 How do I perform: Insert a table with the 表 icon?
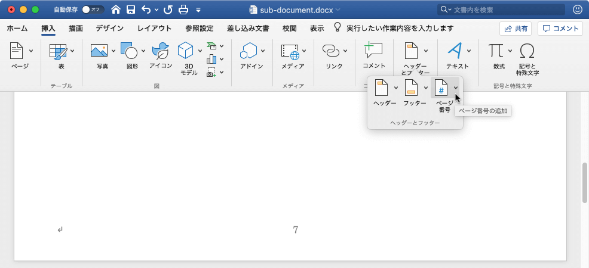tap(58, 51)
